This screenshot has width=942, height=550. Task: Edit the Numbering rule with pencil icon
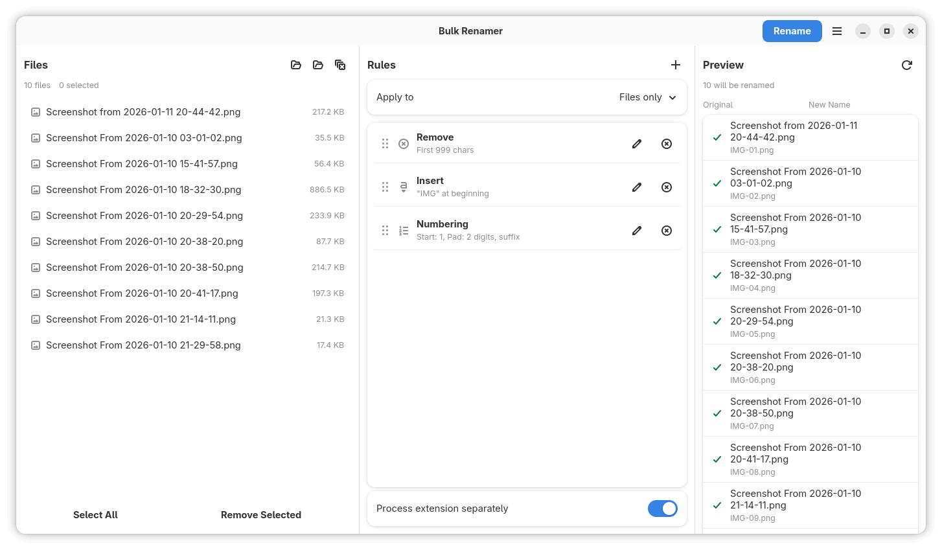point(637,231)
